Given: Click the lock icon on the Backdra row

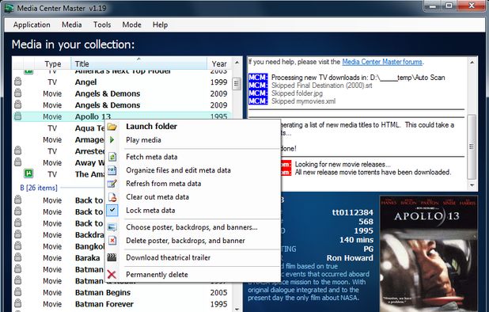Looking at the screenshot, I should pyautogui.click(x=18, y=234).
